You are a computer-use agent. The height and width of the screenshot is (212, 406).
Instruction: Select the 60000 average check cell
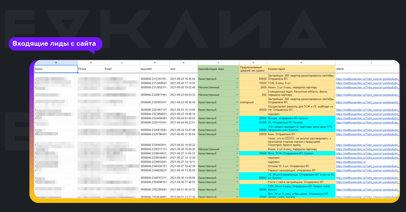point(253,77)
